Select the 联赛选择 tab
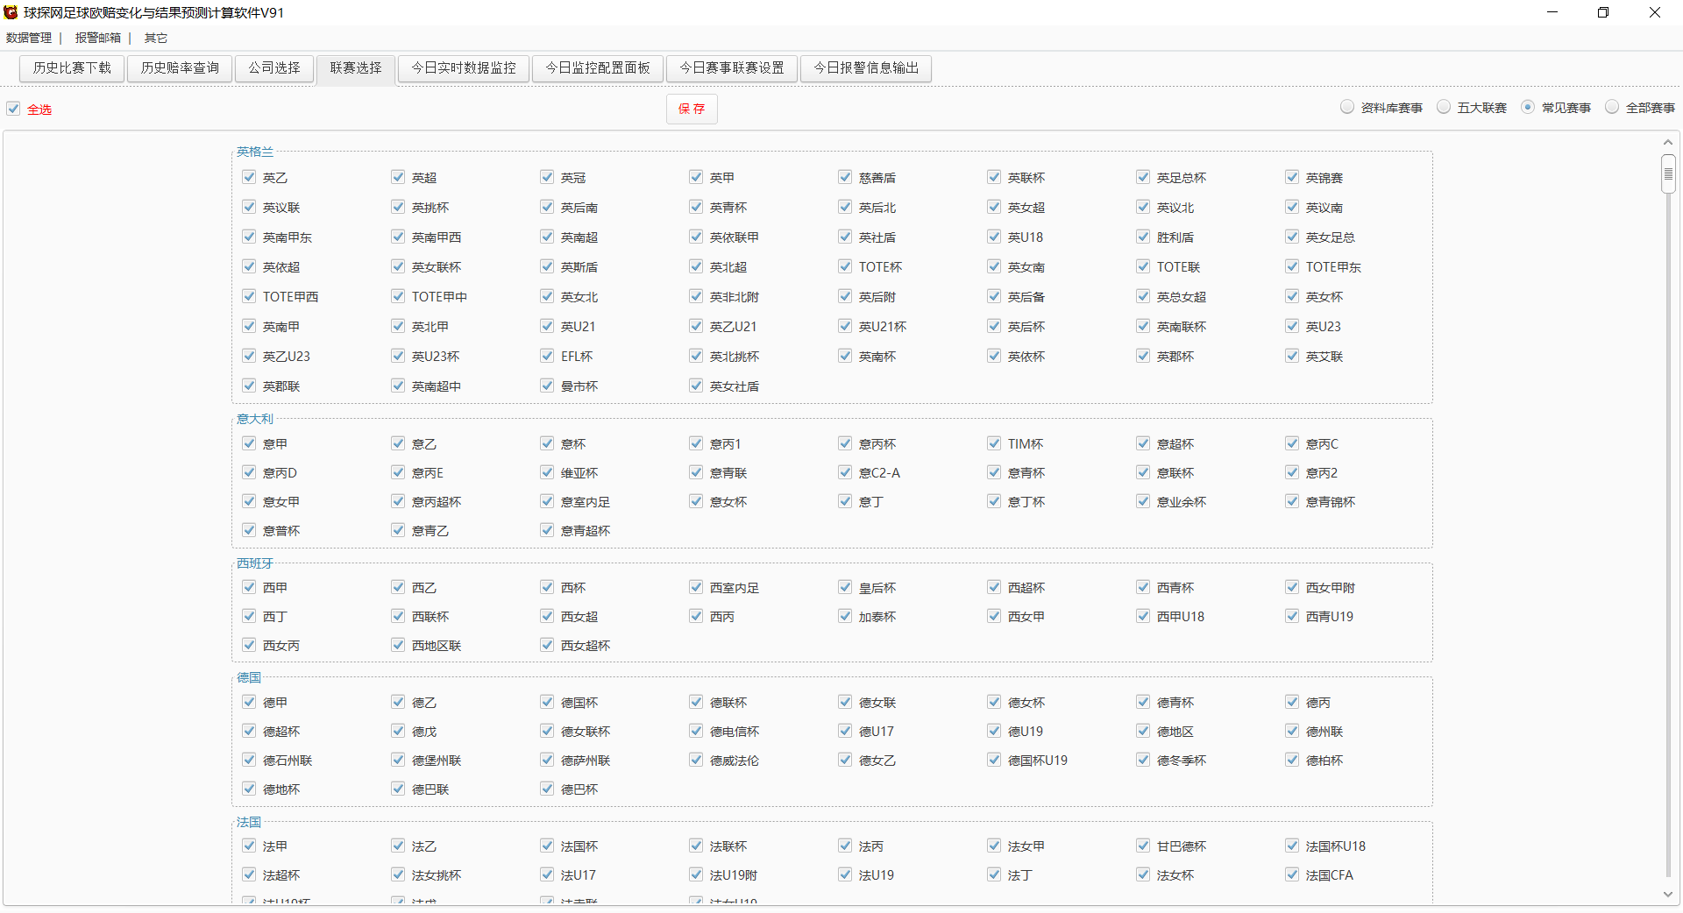This screenshot has height=913, width=1683. pyautogui.click(x=356, y=68)
